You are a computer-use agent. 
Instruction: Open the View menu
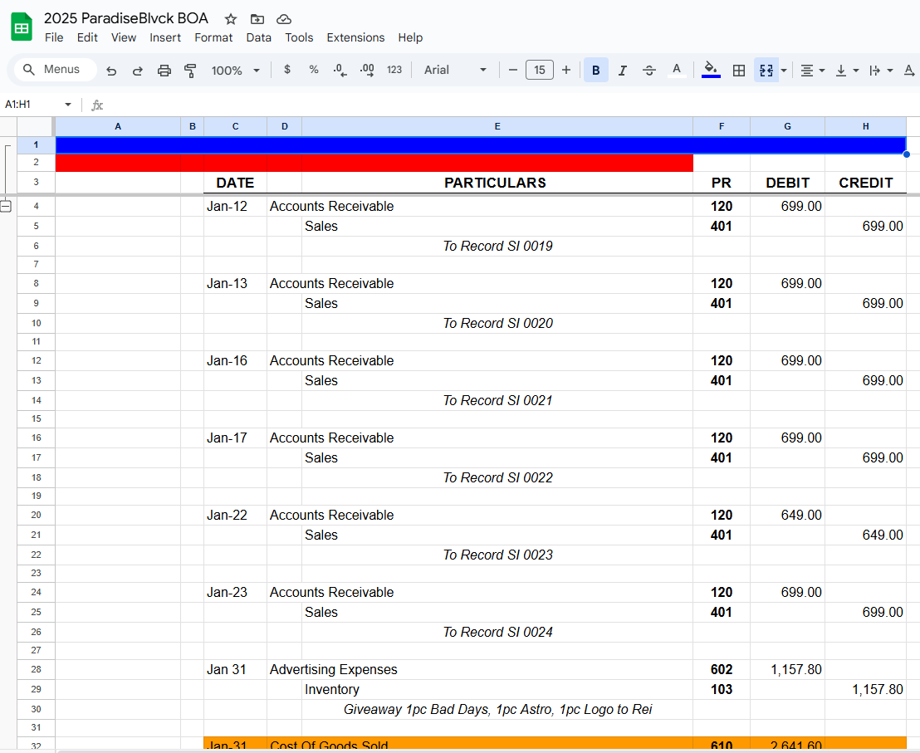[x=123, y=37]
